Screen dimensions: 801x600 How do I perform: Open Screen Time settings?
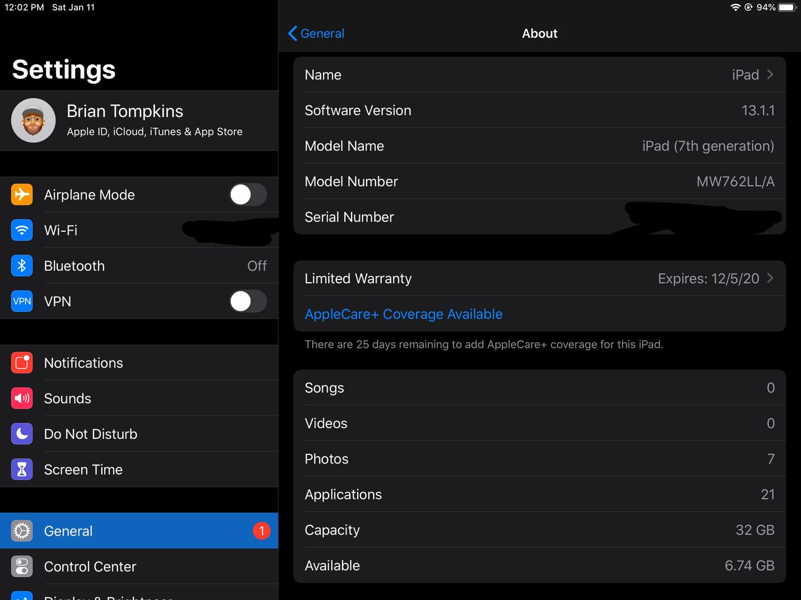(139, 469)
